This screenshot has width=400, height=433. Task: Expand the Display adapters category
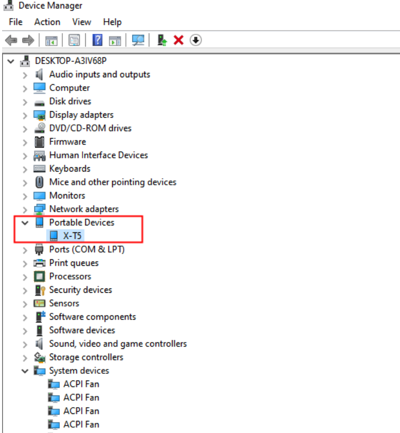[25, 115]
